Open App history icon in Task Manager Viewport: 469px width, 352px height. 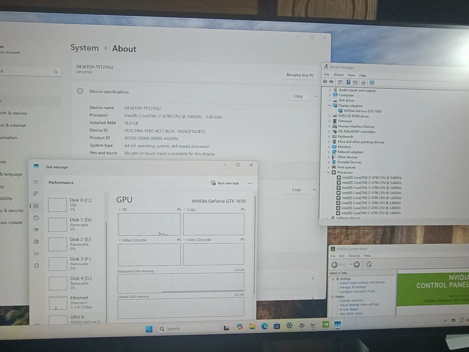[x=36, y=218]
